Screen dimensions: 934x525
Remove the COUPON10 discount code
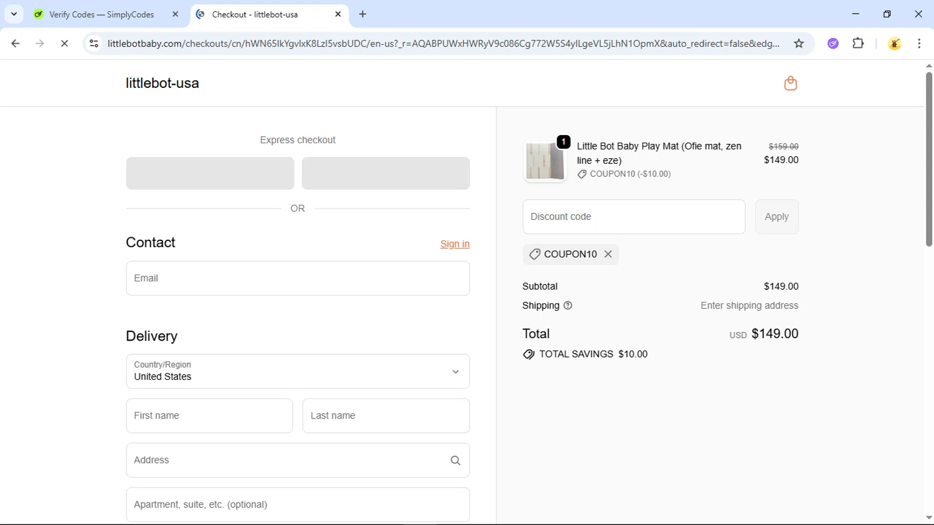click(608, 254)
